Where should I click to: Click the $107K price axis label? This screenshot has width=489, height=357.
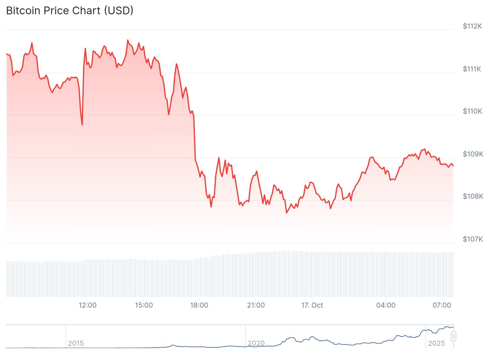pos(473,239)
